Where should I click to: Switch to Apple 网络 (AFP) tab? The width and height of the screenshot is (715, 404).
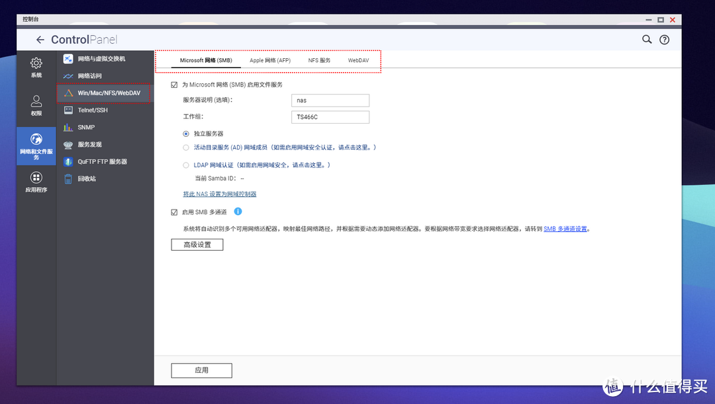point(270,60)
